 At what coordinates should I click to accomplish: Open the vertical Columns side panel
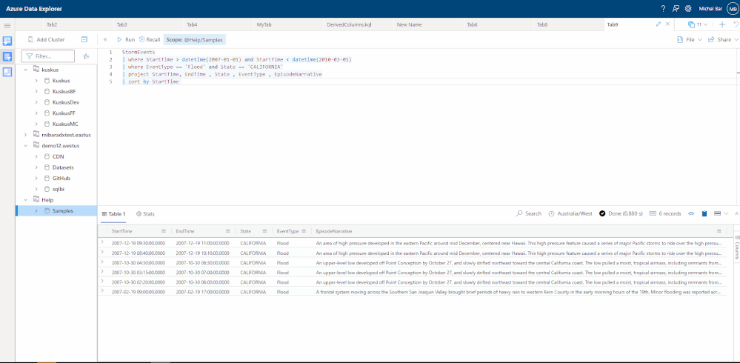pyautogui.click(x=737, y=248)
